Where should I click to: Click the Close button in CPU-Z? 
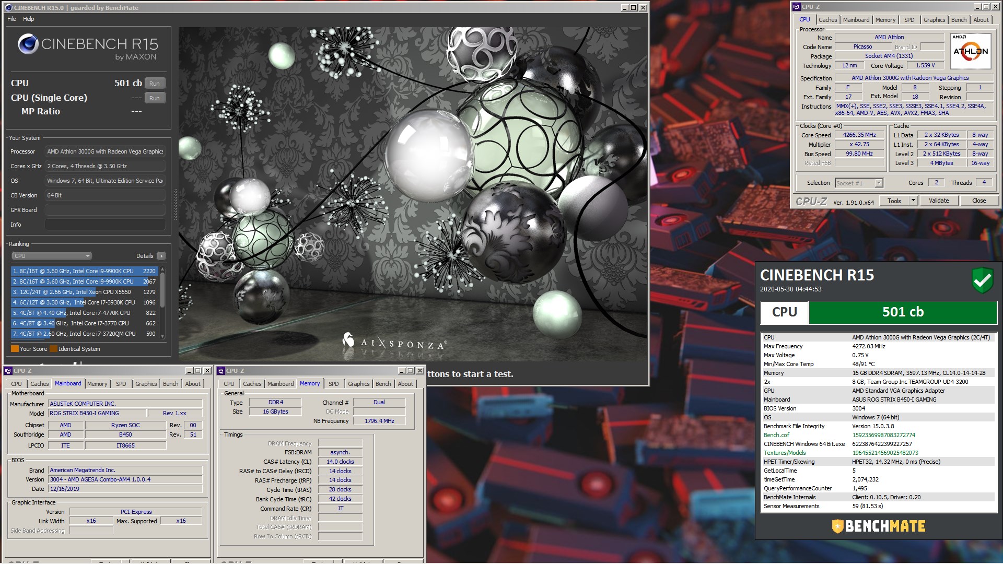coord(979,201)
